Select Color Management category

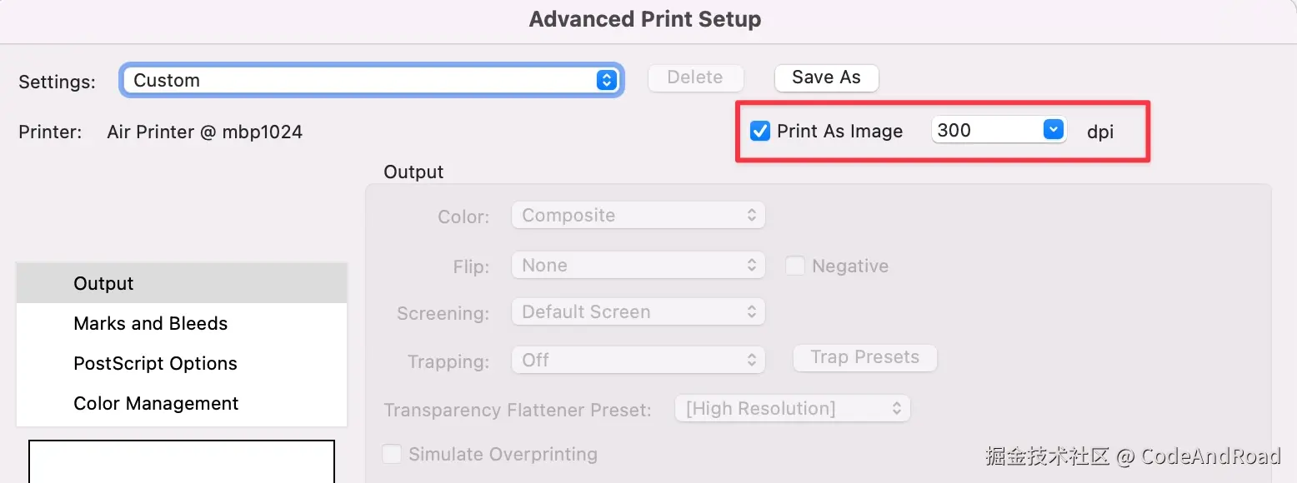pyautogui.click(x=157, y=404)
